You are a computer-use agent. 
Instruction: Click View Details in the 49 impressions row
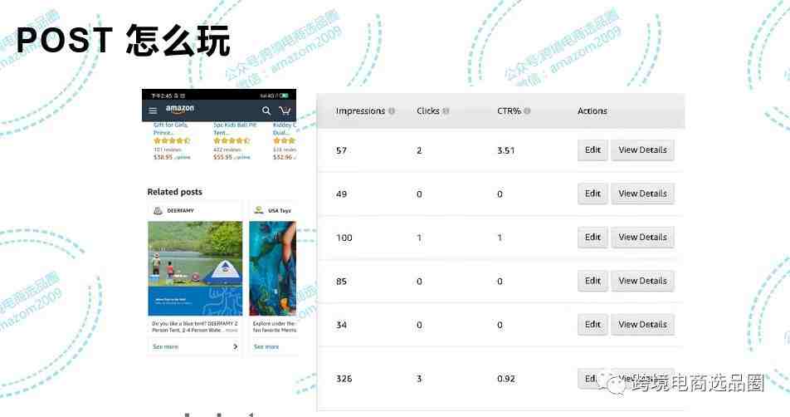(642, 194)
